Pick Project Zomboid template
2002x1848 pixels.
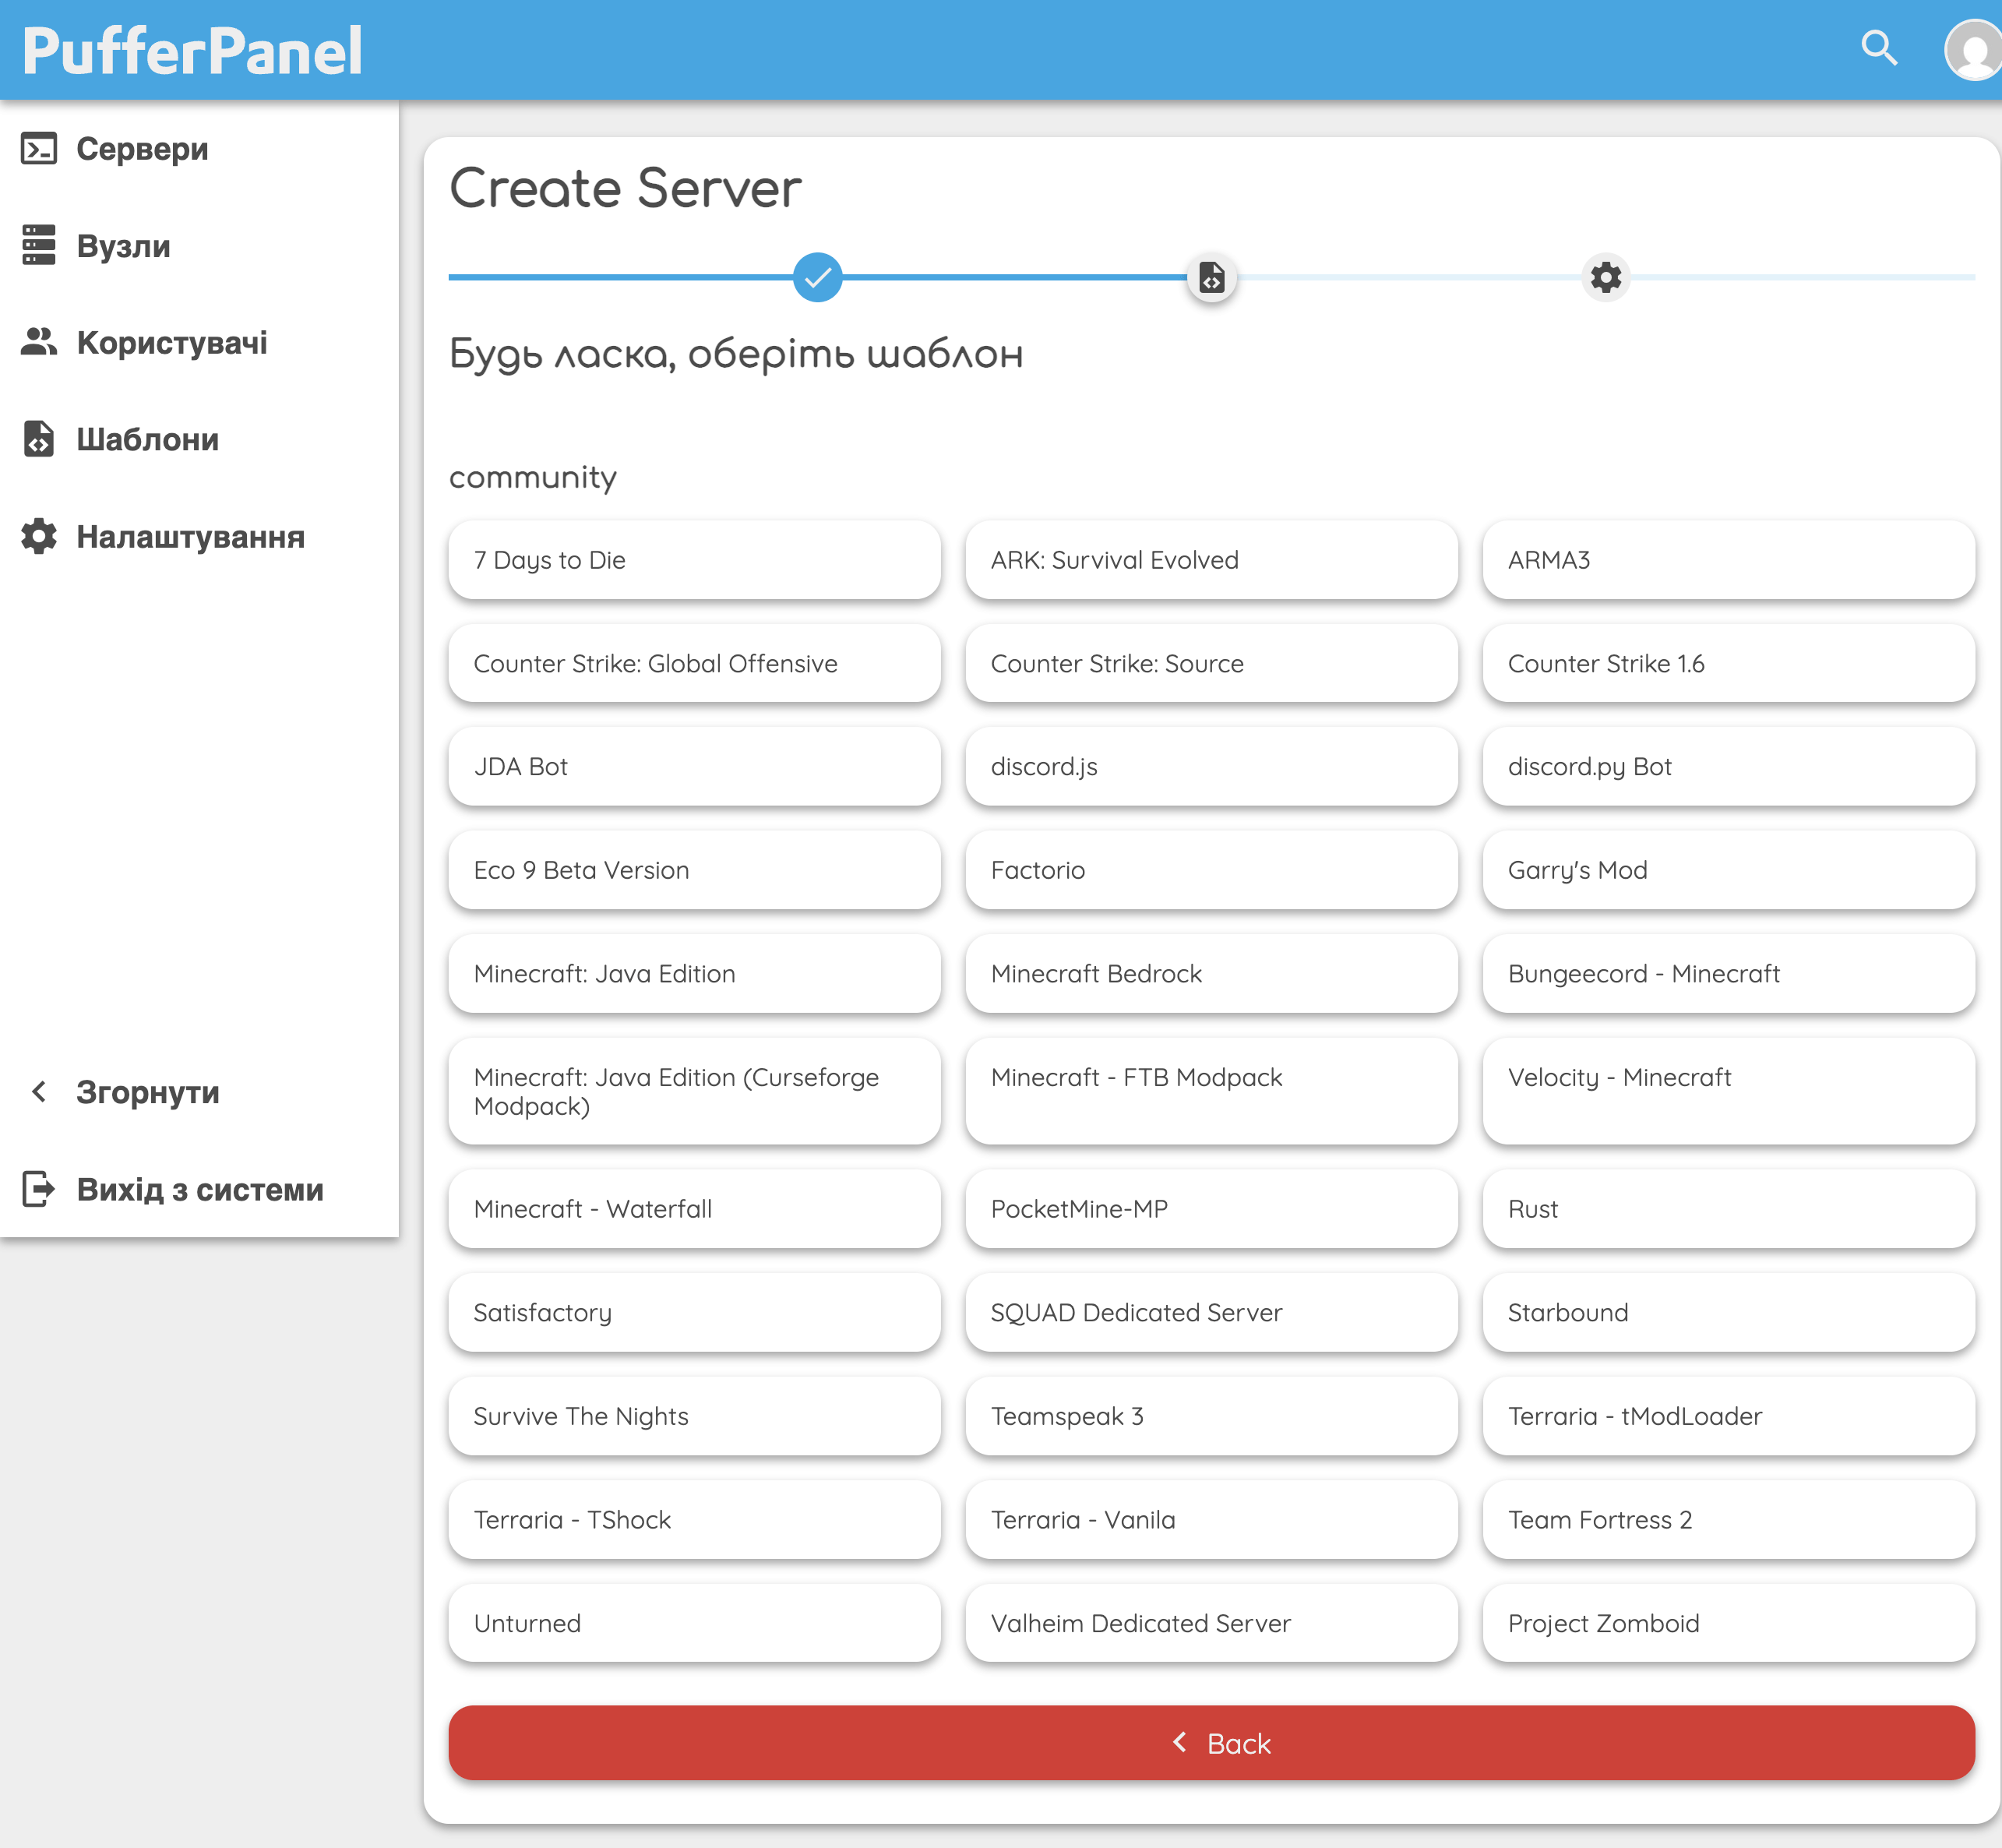pos(1728,1623)
